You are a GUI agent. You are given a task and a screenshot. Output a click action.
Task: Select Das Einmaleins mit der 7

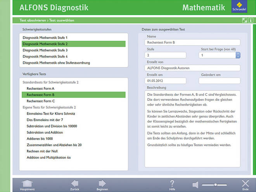74,120
